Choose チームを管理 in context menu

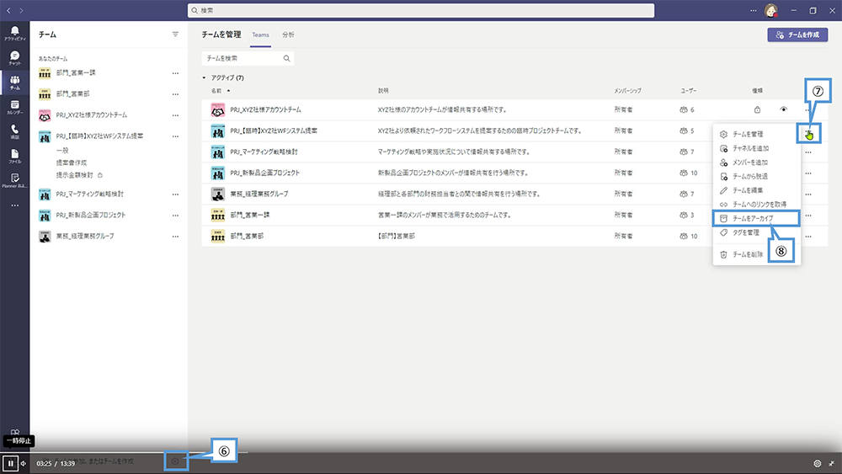point(757,134)
